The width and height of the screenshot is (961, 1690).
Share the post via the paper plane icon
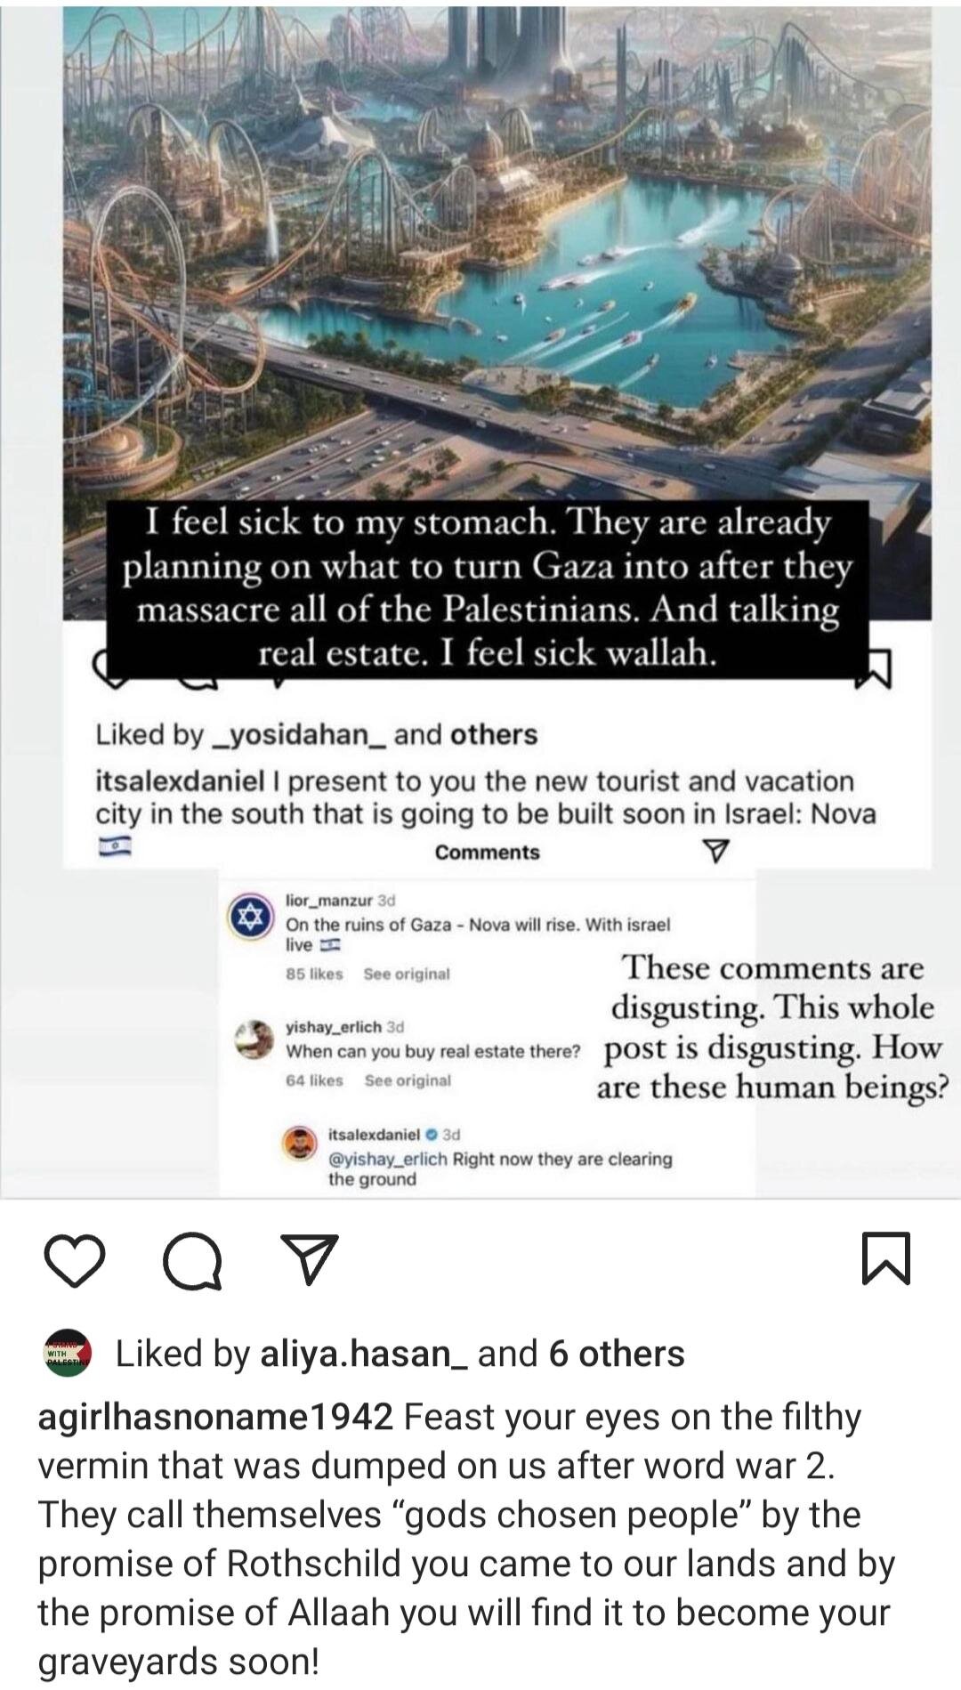coord(308,1259)
